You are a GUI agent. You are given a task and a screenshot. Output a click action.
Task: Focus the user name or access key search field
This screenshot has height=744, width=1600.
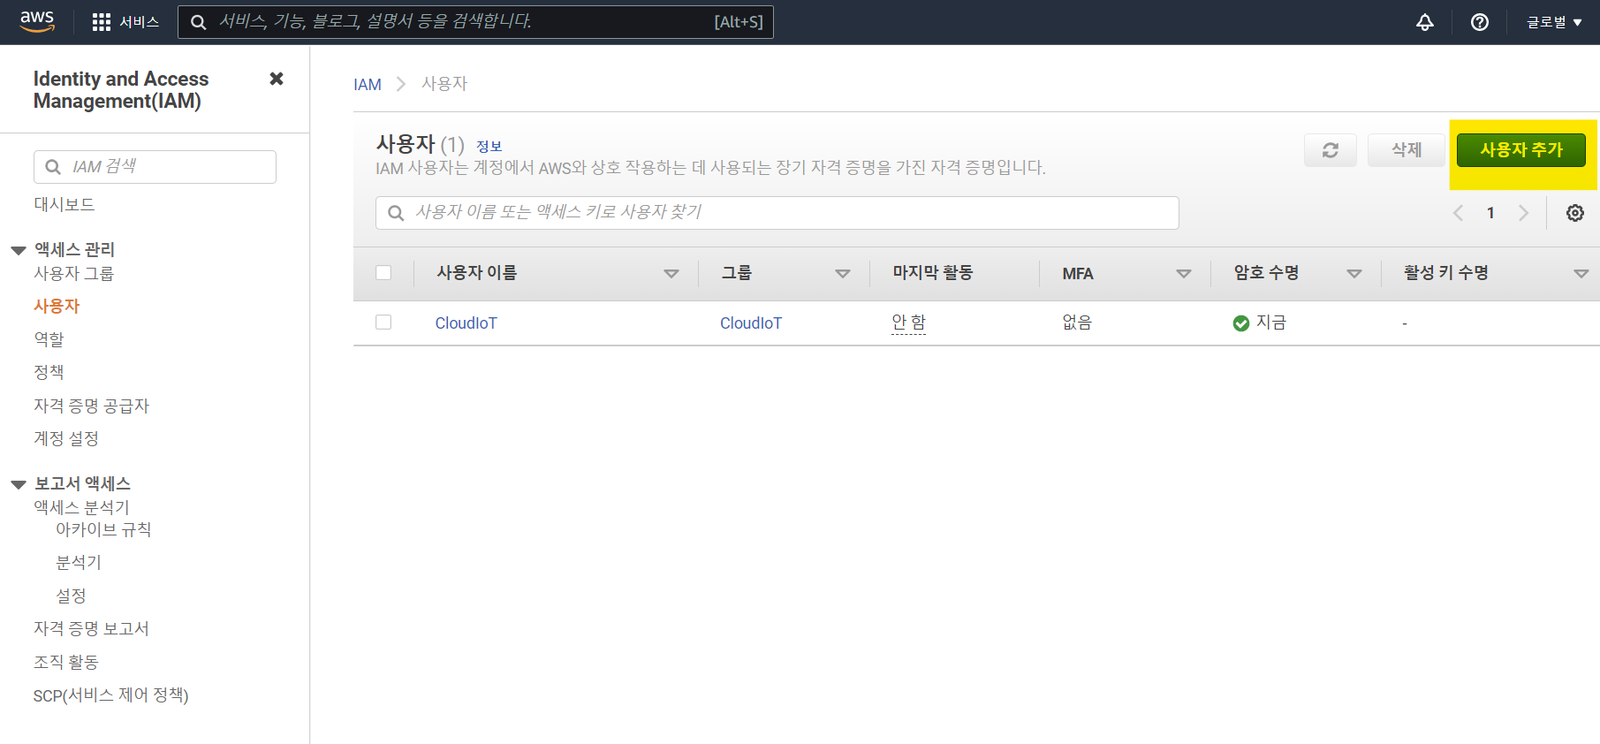tap(777, 213)
